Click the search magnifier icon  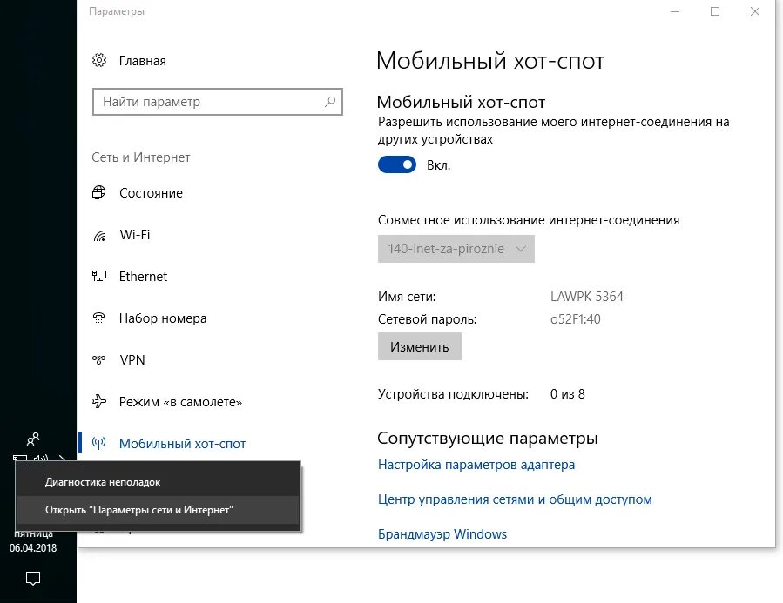(330, 102)
